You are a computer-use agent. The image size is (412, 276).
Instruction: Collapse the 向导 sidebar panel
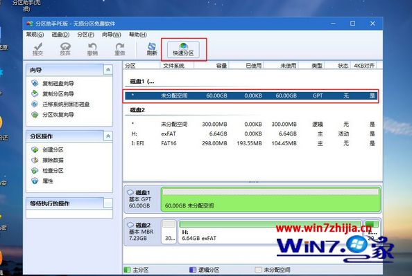coord(108,70)
